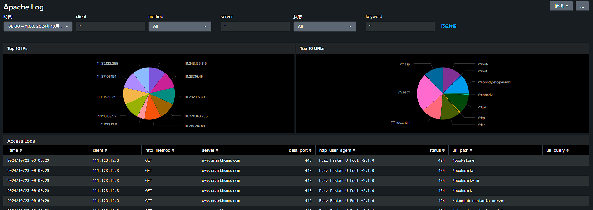Sort by uri_path column sort icon
The height and width of the screenshot is (210, 593).
point(471,150)
